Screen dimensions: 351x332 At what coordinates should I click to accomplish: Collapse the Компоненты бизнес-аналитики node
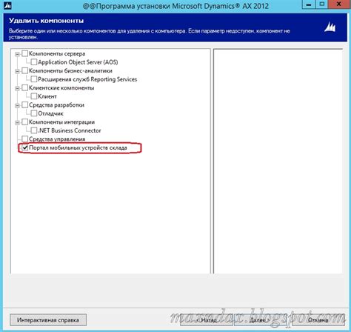[x=17, y=71]
